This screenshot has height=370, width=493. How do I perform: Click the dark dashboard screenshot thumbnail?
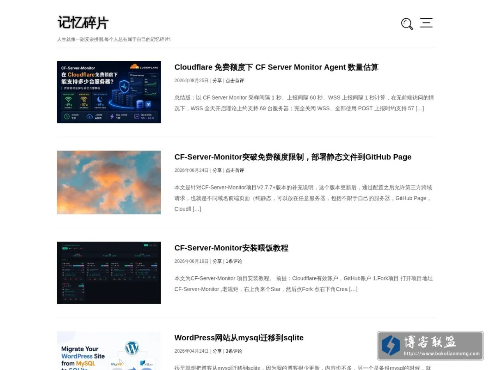[109, 273]
